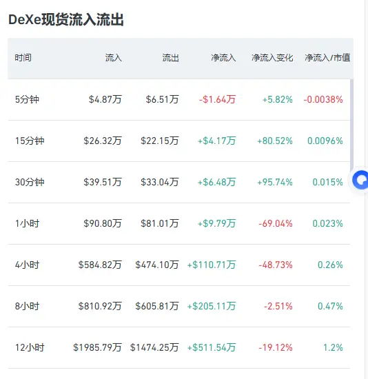The image size is (368, 379).
Task: Select the 4小时 row label
Action: 27,265
